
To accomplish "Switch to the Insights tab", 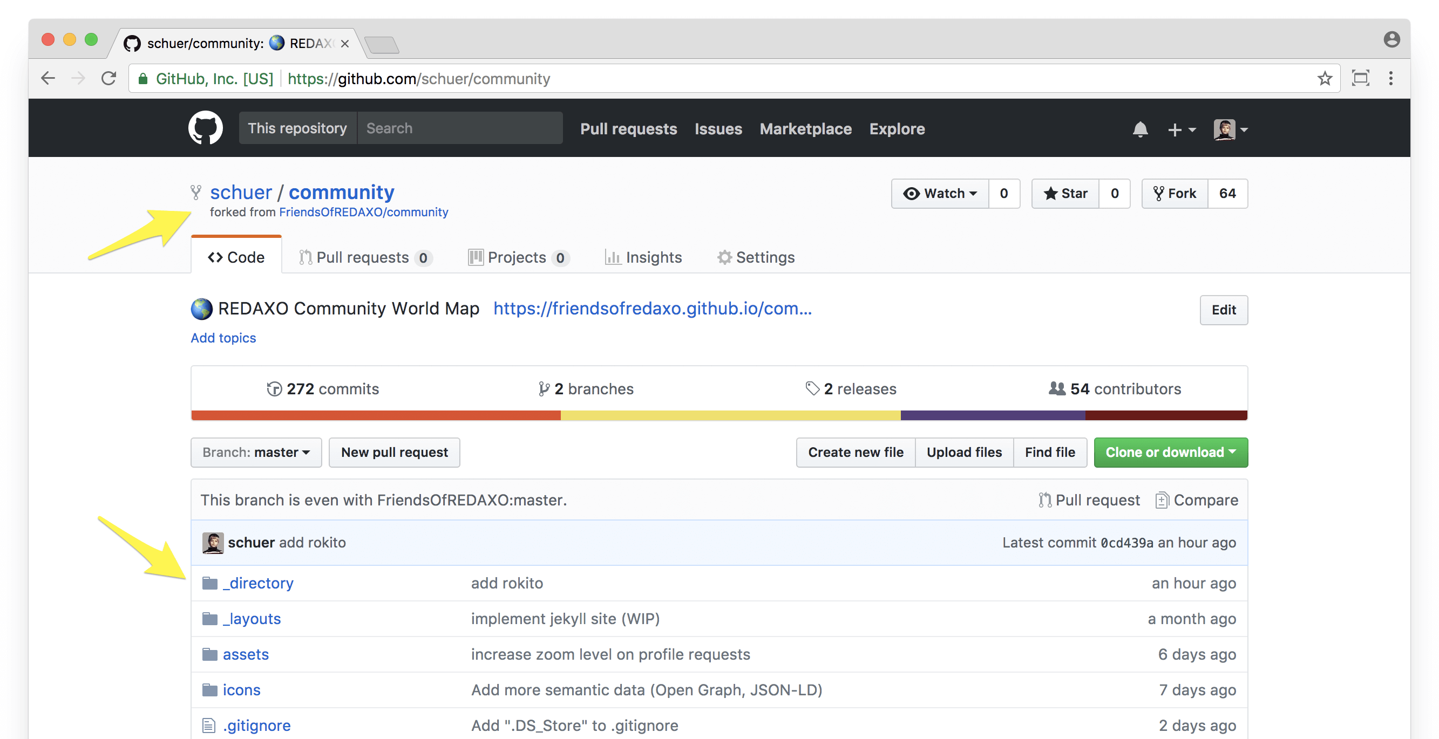I will pos(643,257).
